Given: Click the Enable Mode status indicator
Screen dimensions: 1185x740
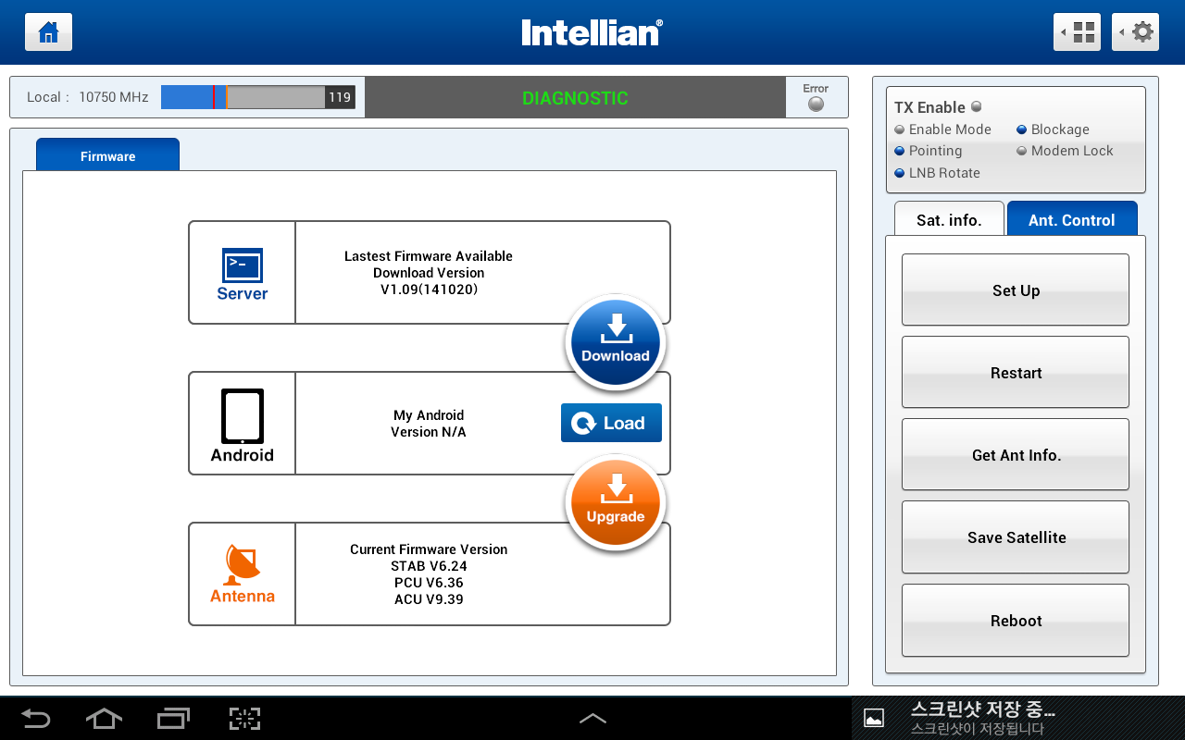Looking at the screenshot, I should [x=899, y=130].
